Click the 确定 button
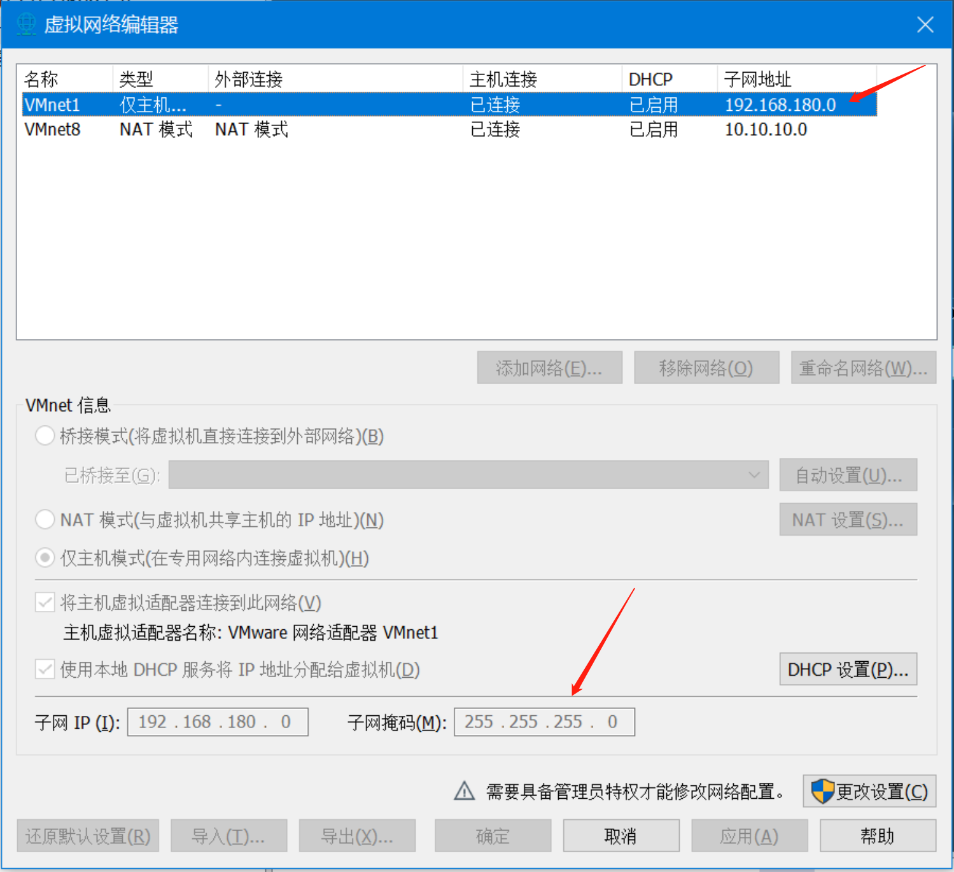 point(493,836)
